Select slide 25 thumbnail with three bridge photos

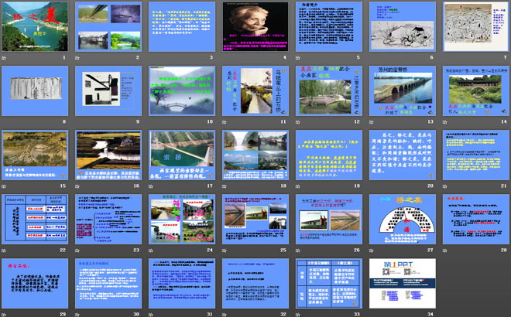click(x=256, y=220)
